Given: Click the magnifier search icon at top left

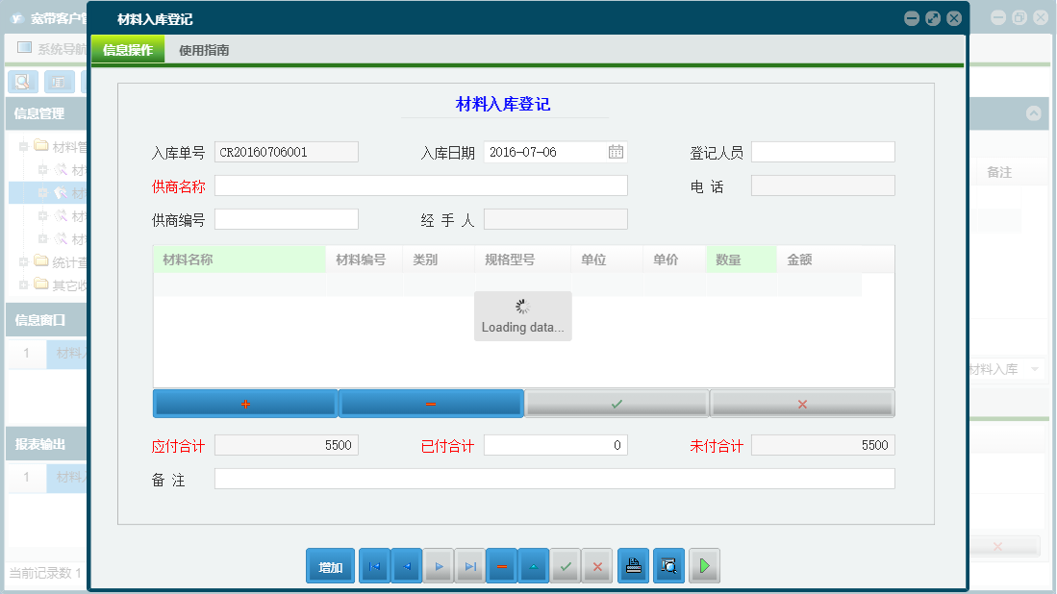Looking at the screenshot, I should click(x=22, y=82).
